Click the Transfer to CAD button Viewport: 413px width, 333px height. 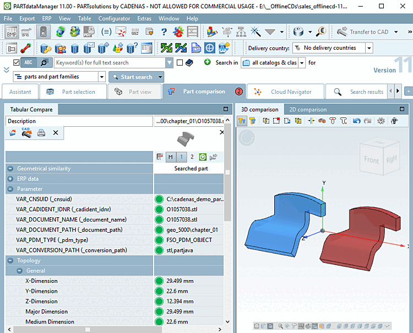(363, 32)
